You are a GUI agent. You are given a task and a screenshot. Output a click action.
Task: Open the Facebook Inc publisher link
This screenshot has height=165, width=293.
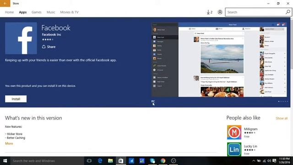point(52,35)
